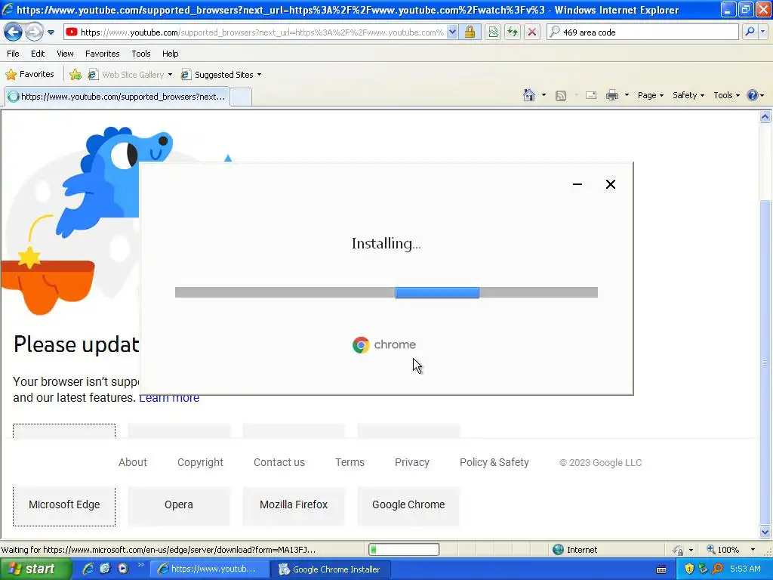Click the Installing progress bar
Image resolution: width=773 pixels, height=580 pixels.
pyautogui.click(x=386, y=292)
